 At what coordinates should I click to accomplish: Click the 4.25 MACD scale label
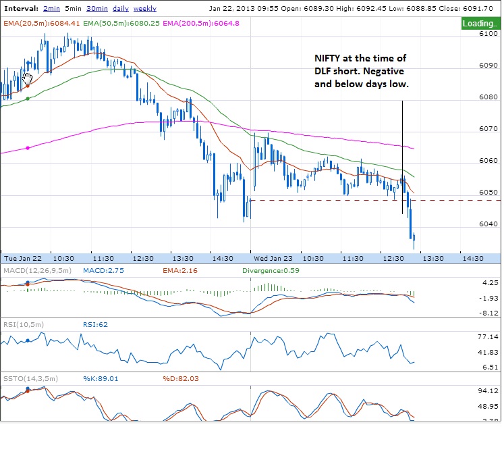point(491,282)
